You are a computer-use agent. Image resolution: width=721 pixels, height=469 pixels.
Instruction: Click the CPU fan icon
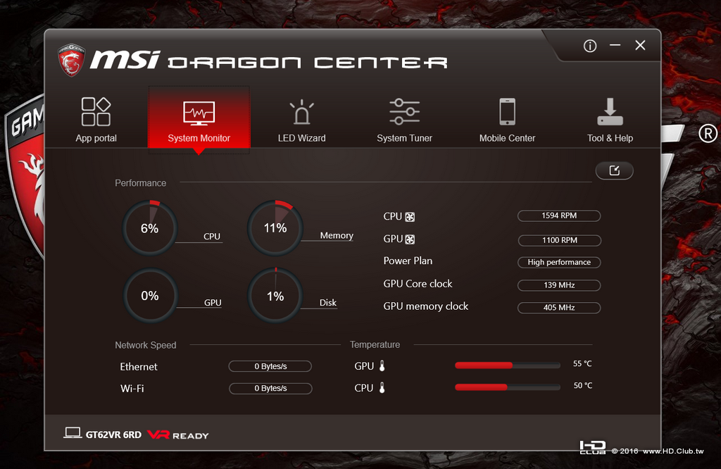410,217
